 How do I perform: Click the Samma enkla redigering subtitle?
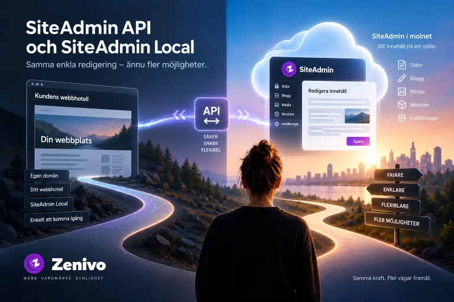[116, 64]
